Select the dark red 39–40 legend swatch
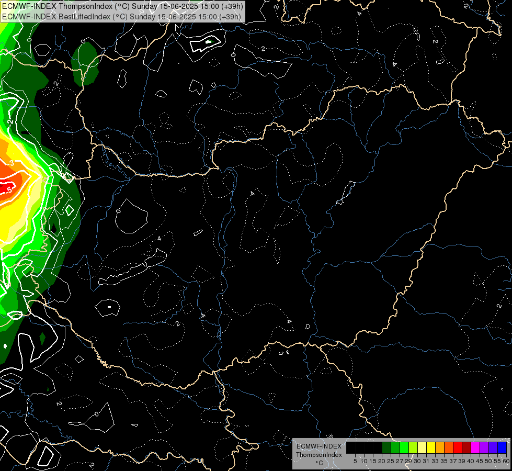The image size is (512, 471). pos(467,447)
